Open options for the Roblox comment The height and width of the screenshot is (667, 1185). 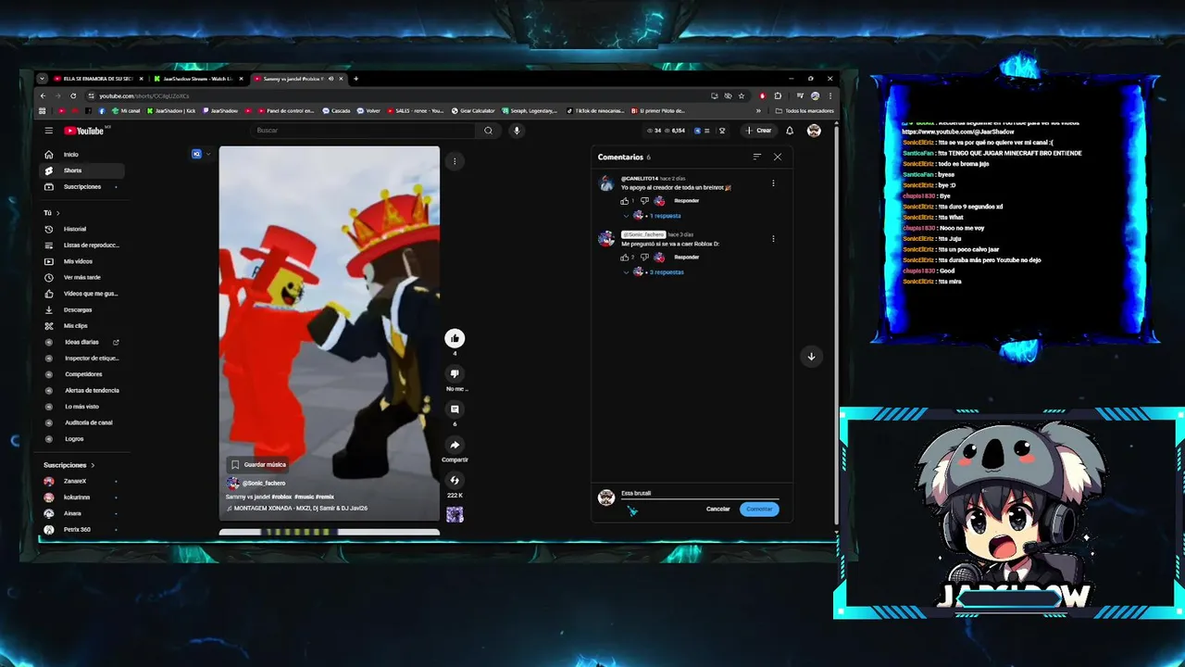pos(773,239)
